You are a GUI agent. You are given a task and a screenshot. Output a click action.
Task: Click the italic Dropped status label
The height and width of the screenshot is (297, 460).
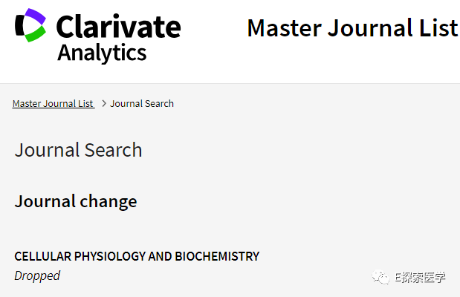37,275
